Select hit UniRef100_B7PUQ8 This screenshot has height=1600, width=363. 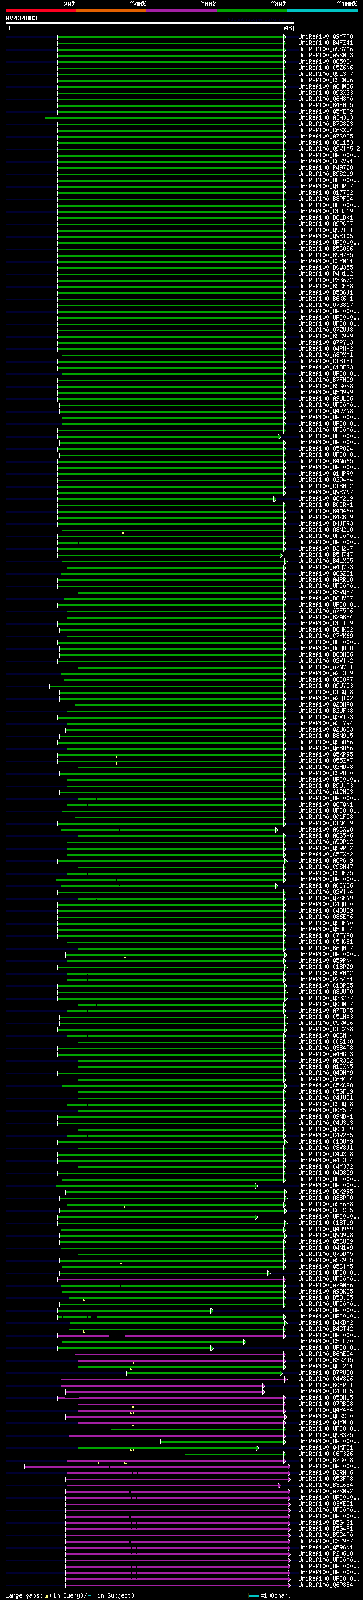[x=326, y=1374]
